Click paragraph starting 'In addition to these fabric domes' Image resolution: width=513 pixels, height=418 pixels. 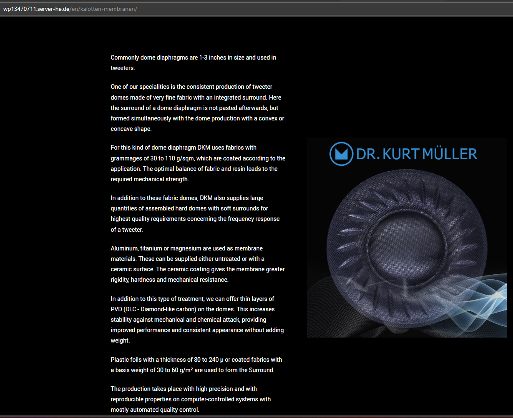pyautogui.click(x=195, y=214)
